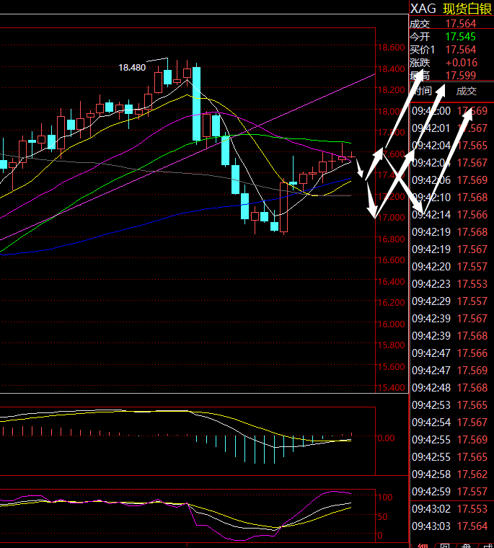The width and height of the screenshot is (494, 548).
Task: Click the 成交 column header in tick list
Action: coord(467,91)
